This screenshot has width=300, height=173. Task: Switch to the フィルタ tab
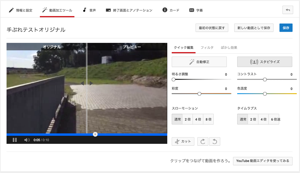pyautogui.click(x=207, y=48)
